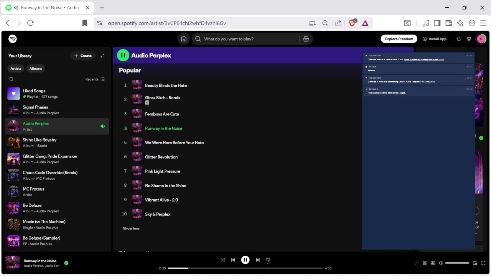
Task: Open Recents sort and view dropdown
Action: coord(95,79)
